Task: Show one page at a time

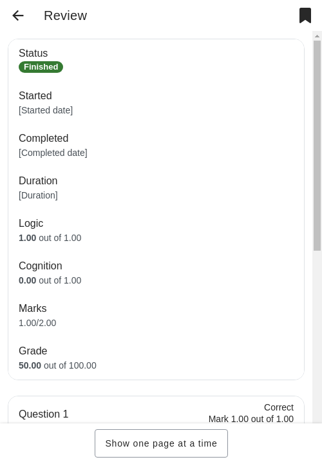Action: 161,443
